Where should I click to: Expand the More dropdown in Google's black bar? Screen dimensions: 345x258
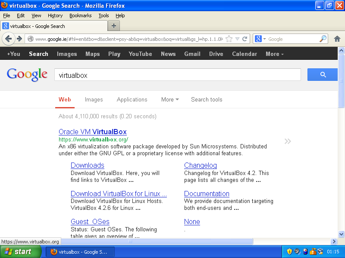[275, 54]
